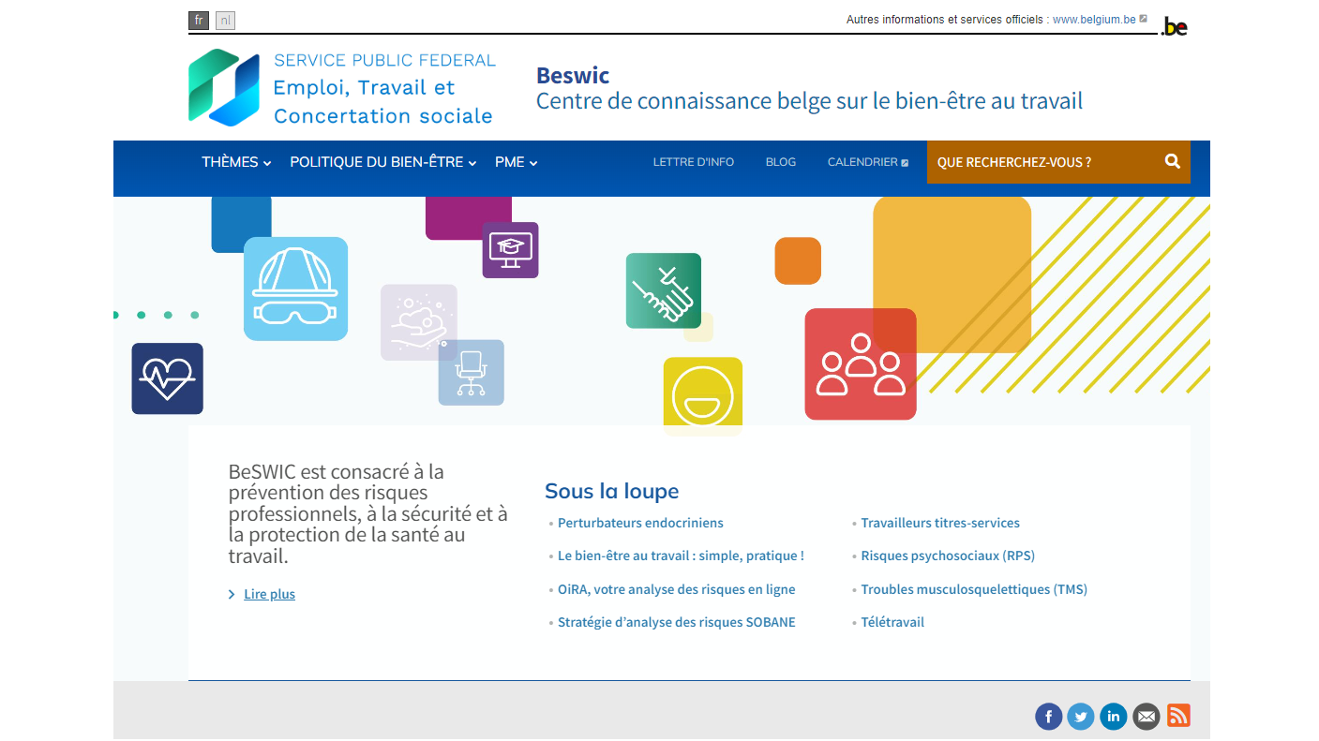Select LETTRE D'INFO in the navigation
The height and width of the screenshot is (741, 1319).
click(x=694, y=161)
